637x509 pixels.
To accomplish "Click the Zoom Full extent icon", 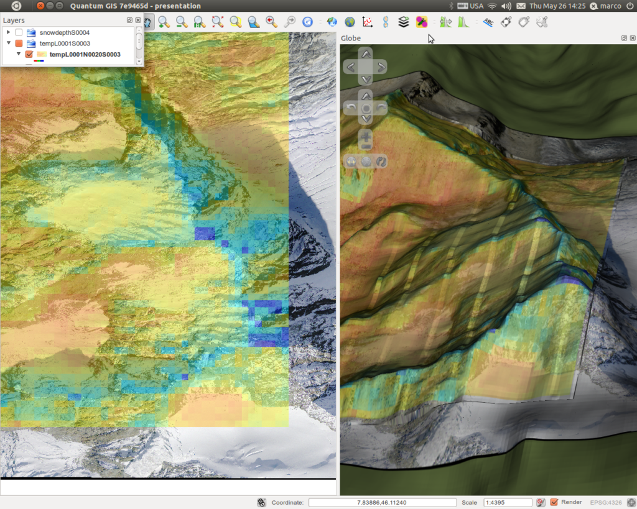I will [x=217, y=22].
